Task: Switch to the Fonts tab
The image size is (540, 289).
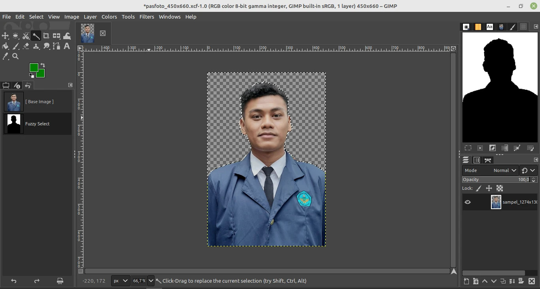Action: tap(490, 27)
